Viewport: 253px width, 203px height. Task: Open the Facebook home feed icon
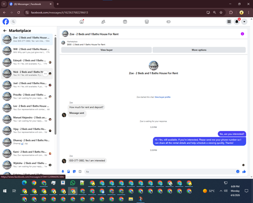pos(81,22)
